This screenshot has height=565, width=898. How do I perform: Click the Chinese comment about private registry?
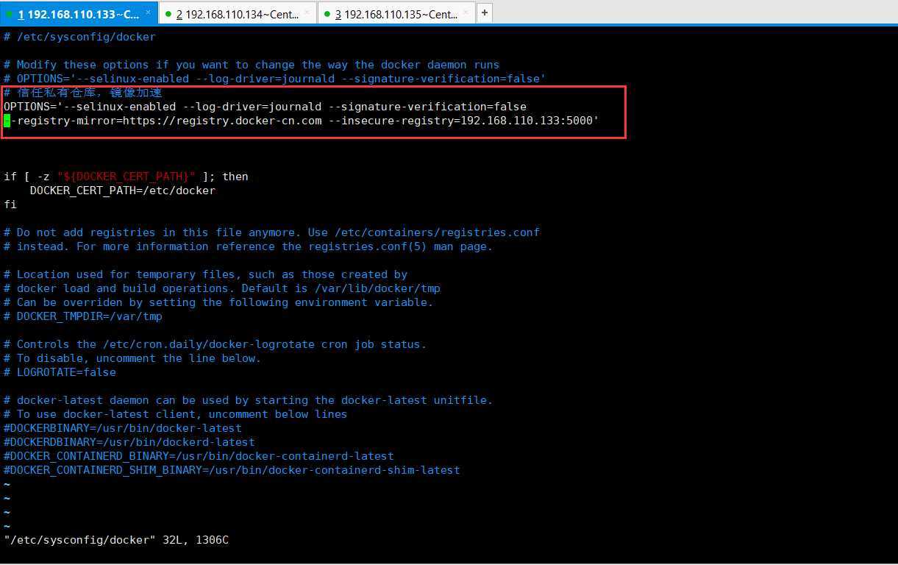tap(82, 93)
